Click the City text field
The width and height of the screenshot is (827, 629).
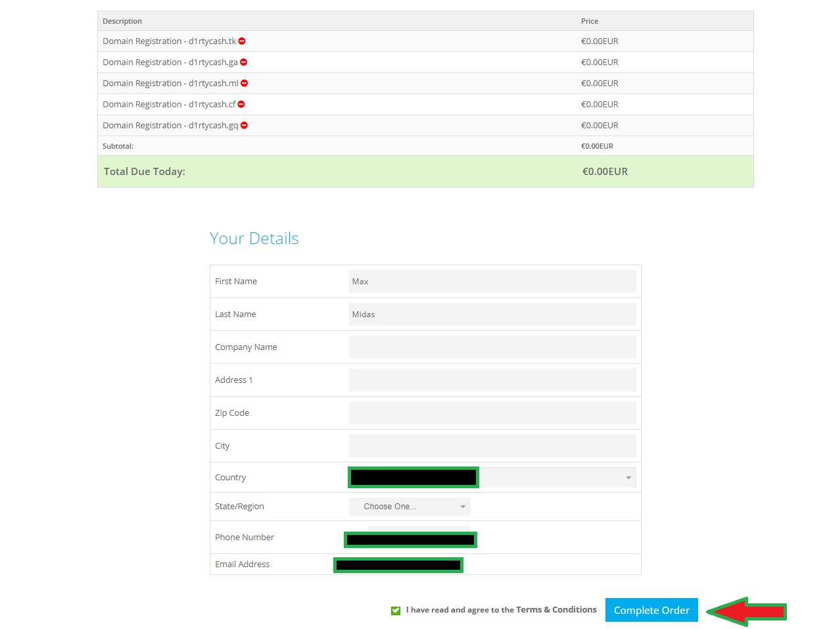coord(492,446)
